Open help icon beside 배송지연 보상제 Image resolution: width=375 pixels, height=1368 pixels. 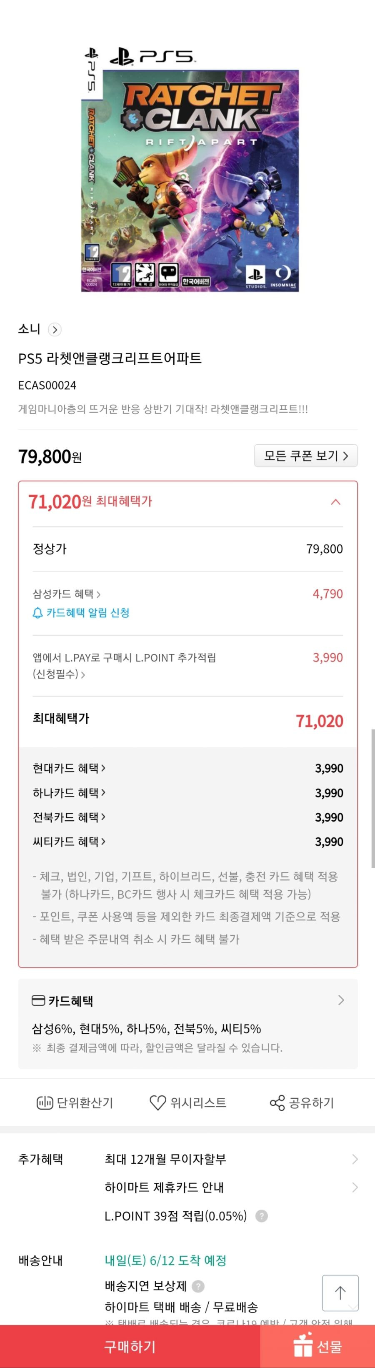pyautogui.click(x=198, y=1286)
